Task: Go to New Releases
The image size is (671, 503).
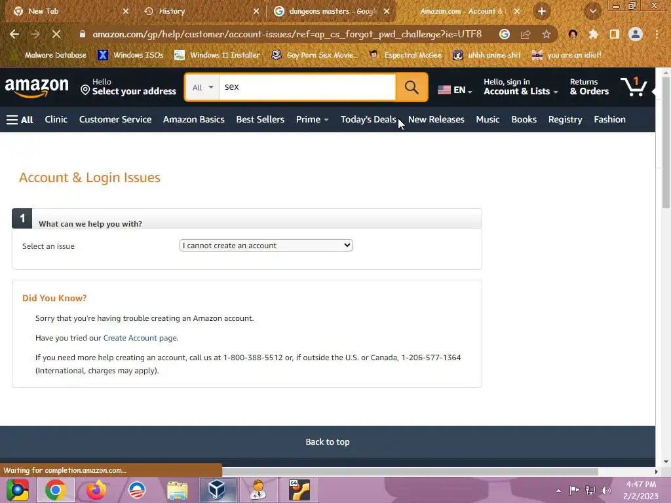Action: [x=436, y=120]
